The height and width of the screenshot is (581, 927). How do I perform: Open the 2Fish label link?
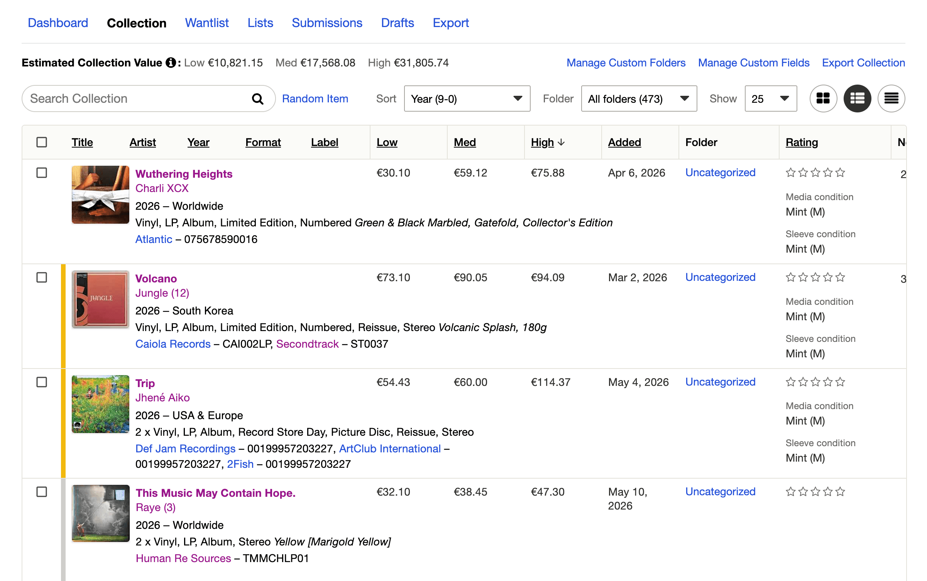(240, 464)
